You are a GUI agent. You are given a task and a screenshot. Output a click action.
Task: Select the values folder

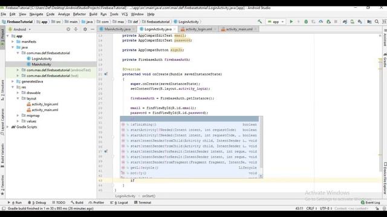pyautogui.click(x=31, y=121)
